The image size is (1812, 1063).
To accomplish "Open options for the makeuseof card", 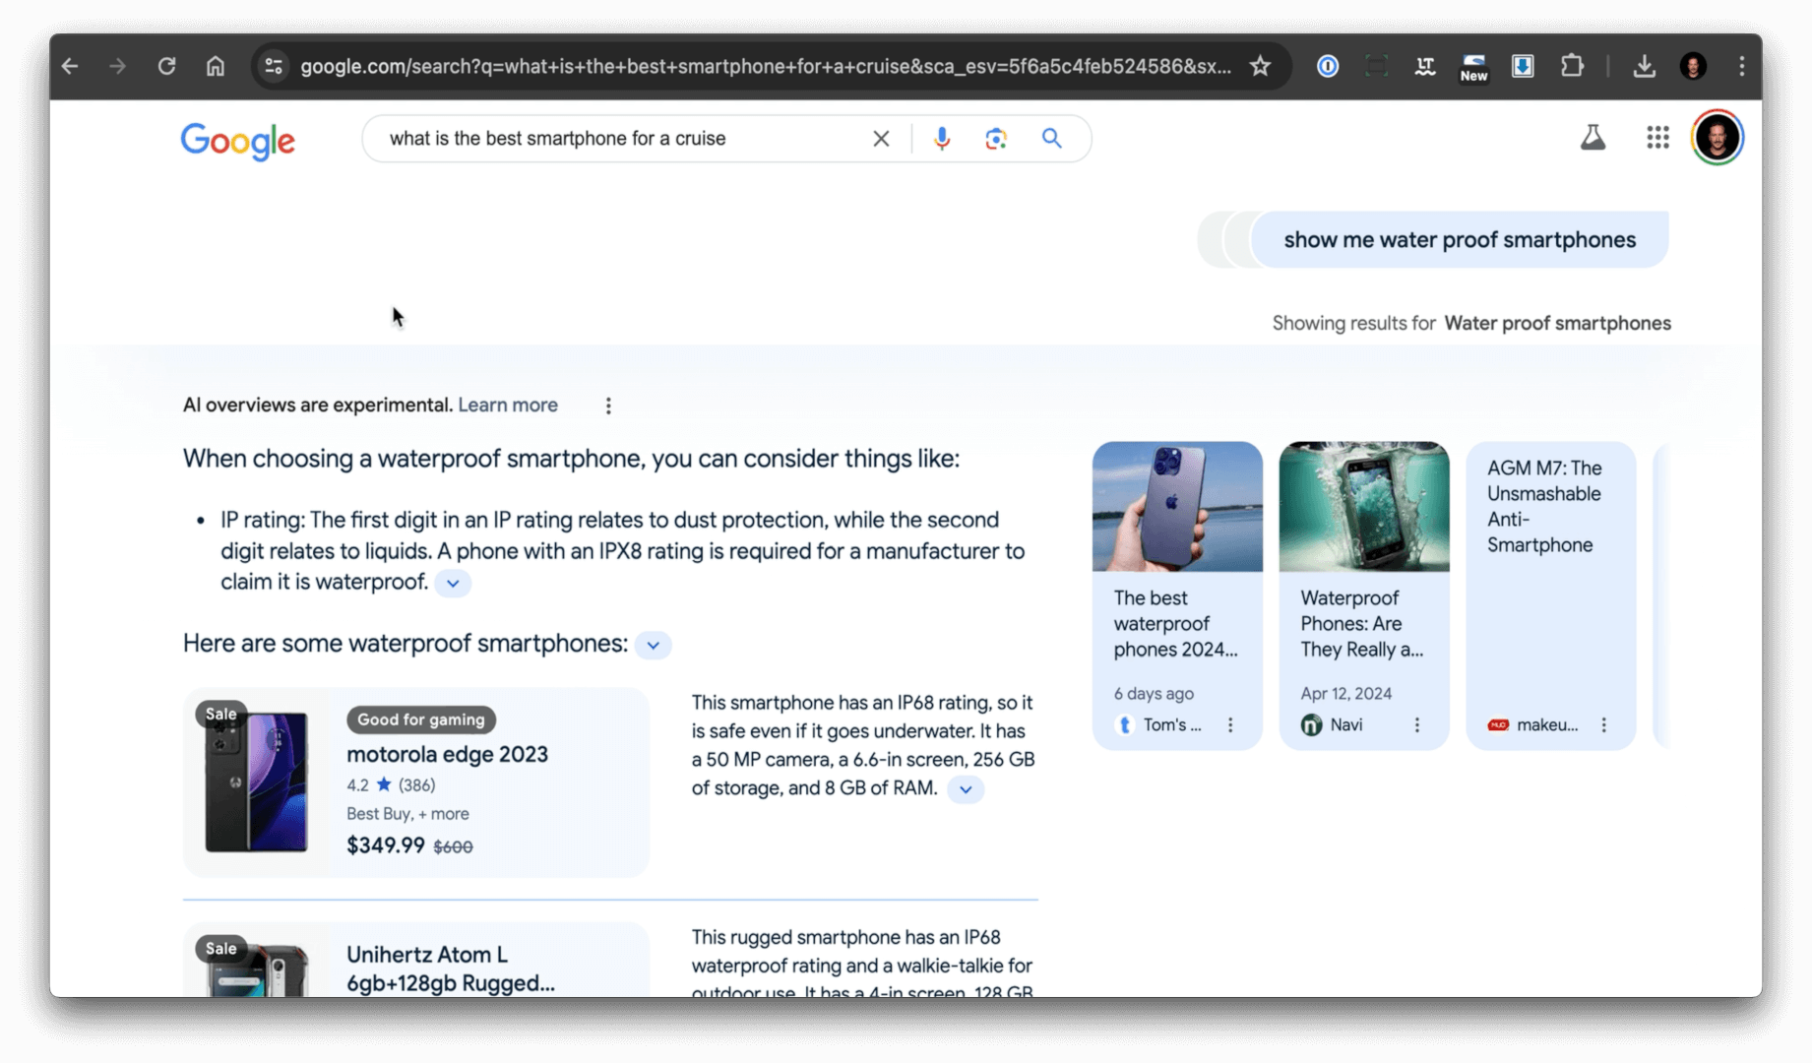I will (x=1604, y=725).
